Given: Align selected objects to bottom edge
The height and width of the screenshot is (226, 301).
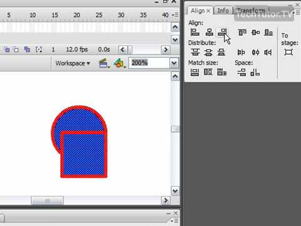Looking at the screenshot, I should coord(268,32).
